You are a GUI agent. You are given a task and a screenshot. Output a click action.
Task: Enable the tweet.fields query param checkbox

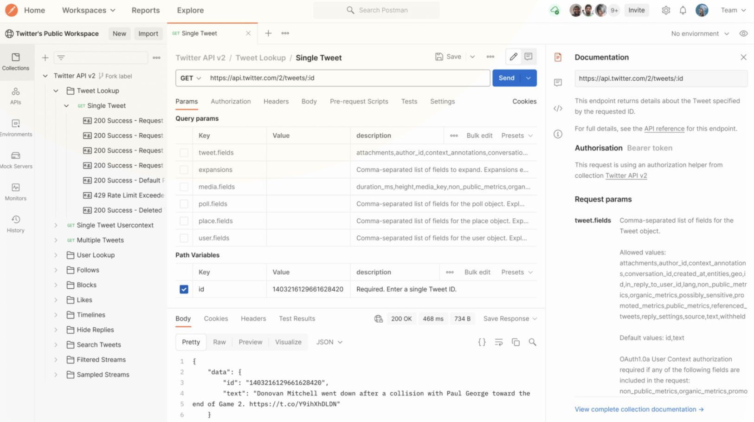184,153
